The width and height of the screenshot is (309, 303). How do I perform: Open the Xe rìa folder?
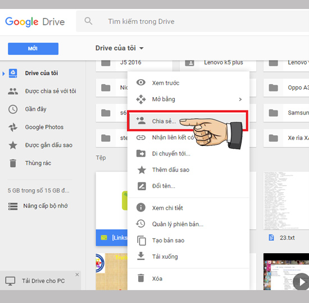[286, 138]
